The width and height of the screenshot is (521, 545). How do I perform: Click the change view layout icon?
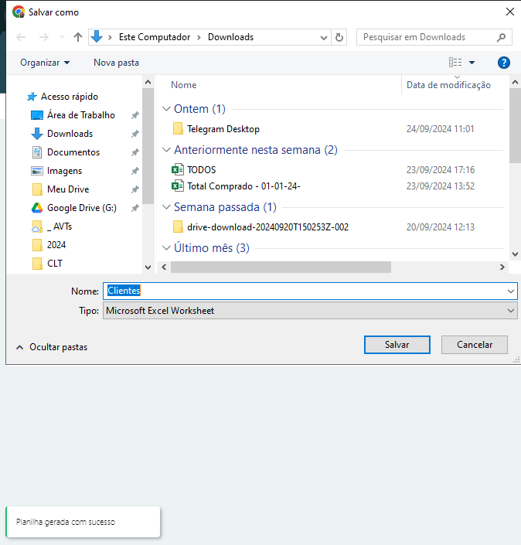[455, 63]
